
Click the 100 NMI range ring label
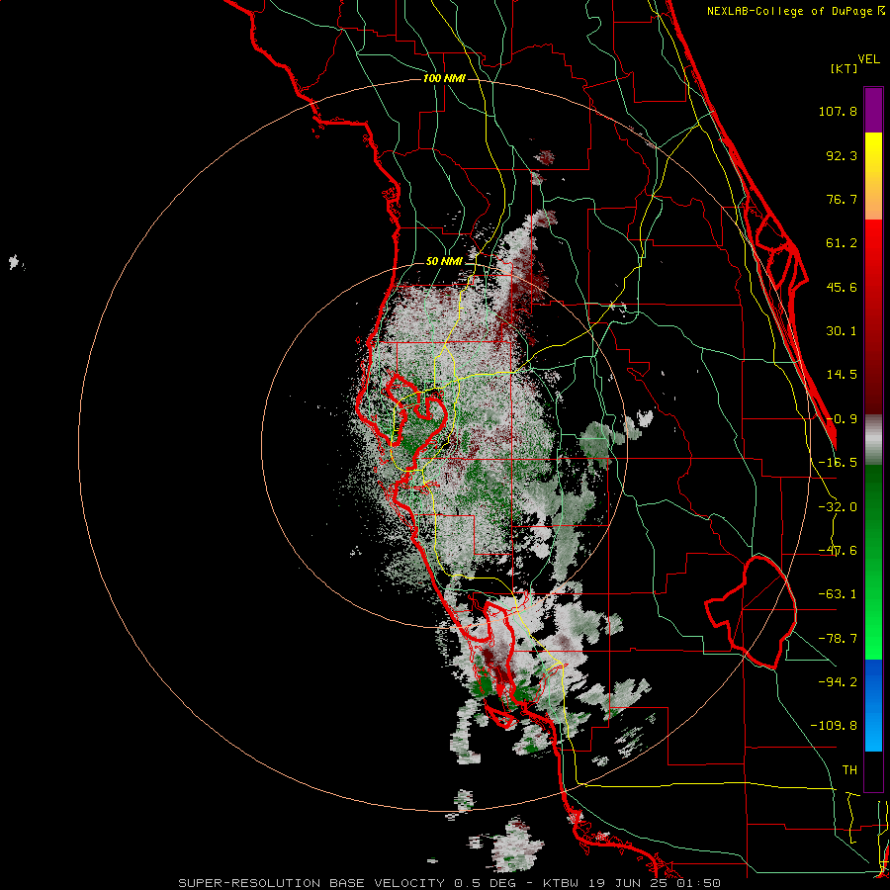pyautogui.click(x=444, y=78)
